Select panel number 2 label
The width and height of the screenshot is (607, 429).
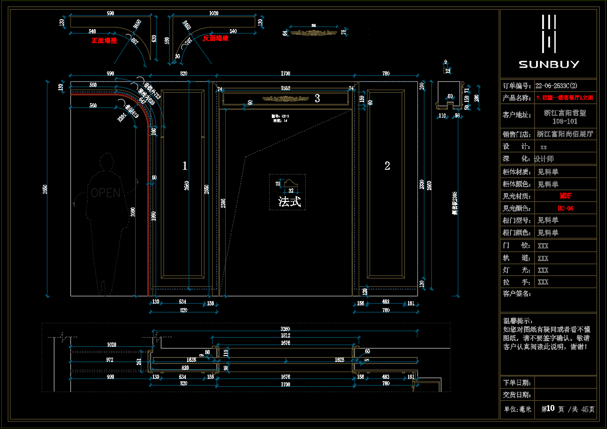[x=387, y=166]
